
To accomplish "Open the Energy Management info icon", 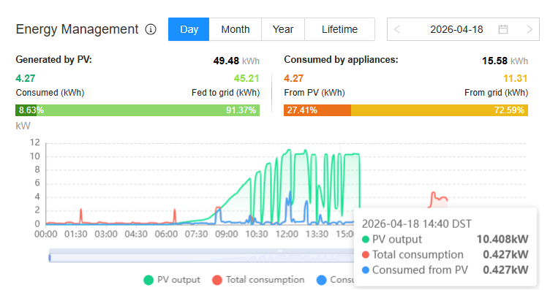I will click(x=151, y=29).
